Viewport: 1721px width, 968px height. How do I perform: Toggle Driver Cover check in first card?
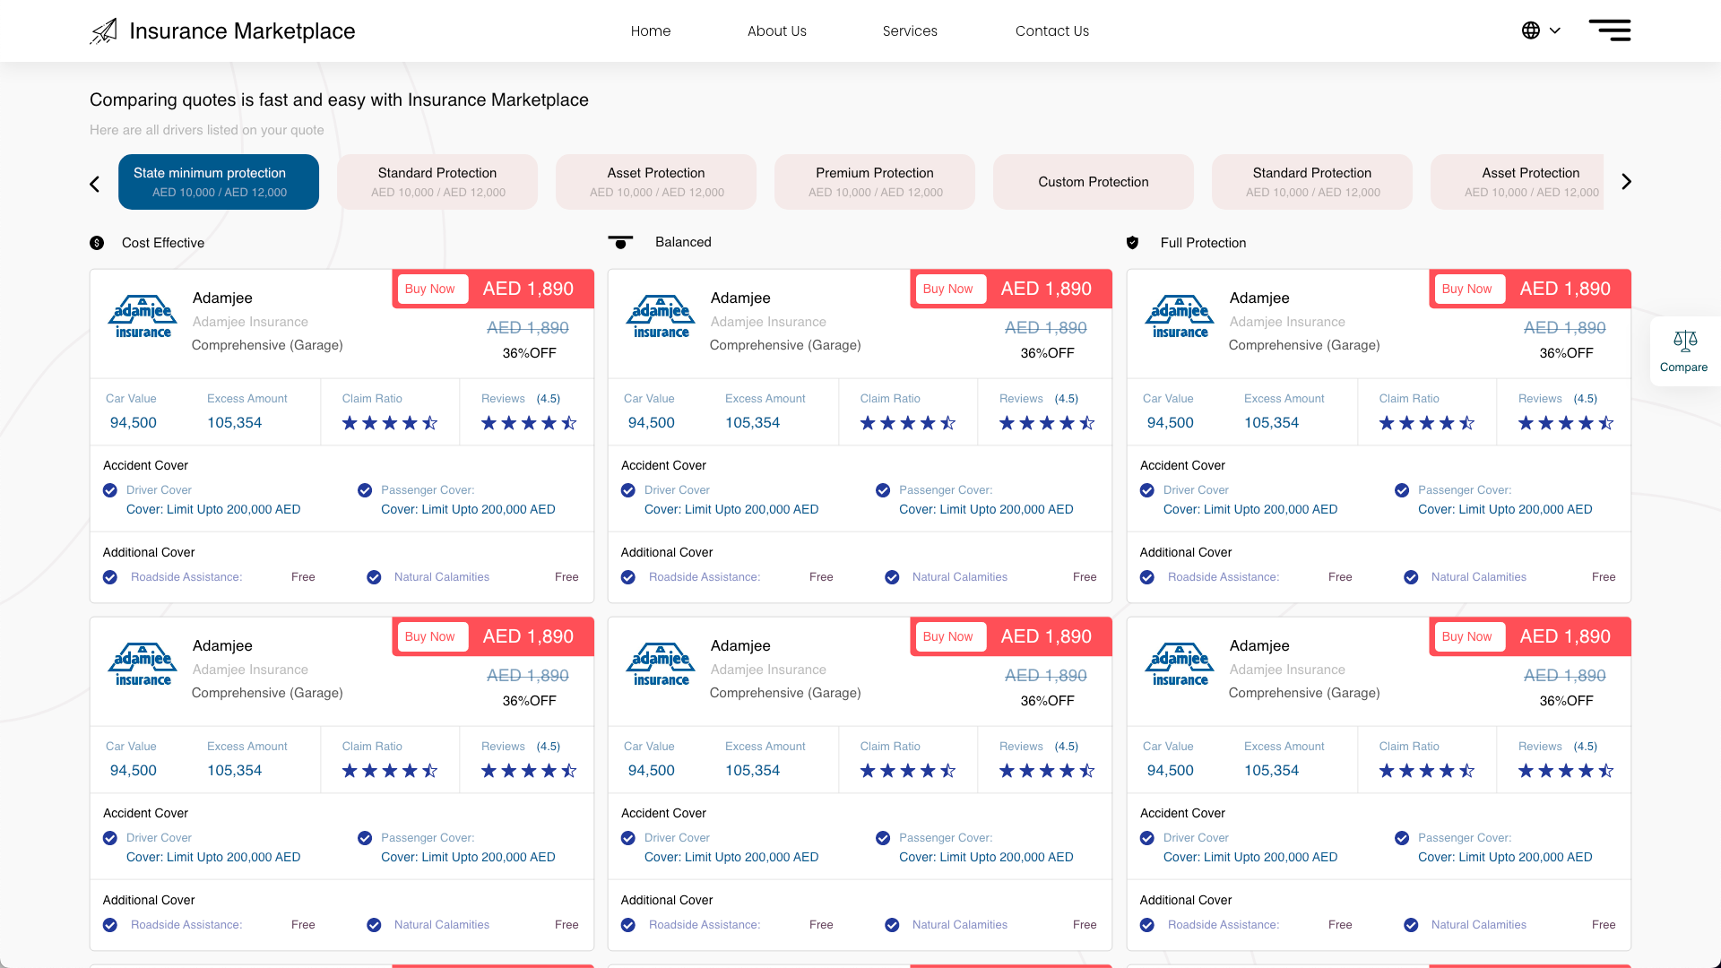110,490
